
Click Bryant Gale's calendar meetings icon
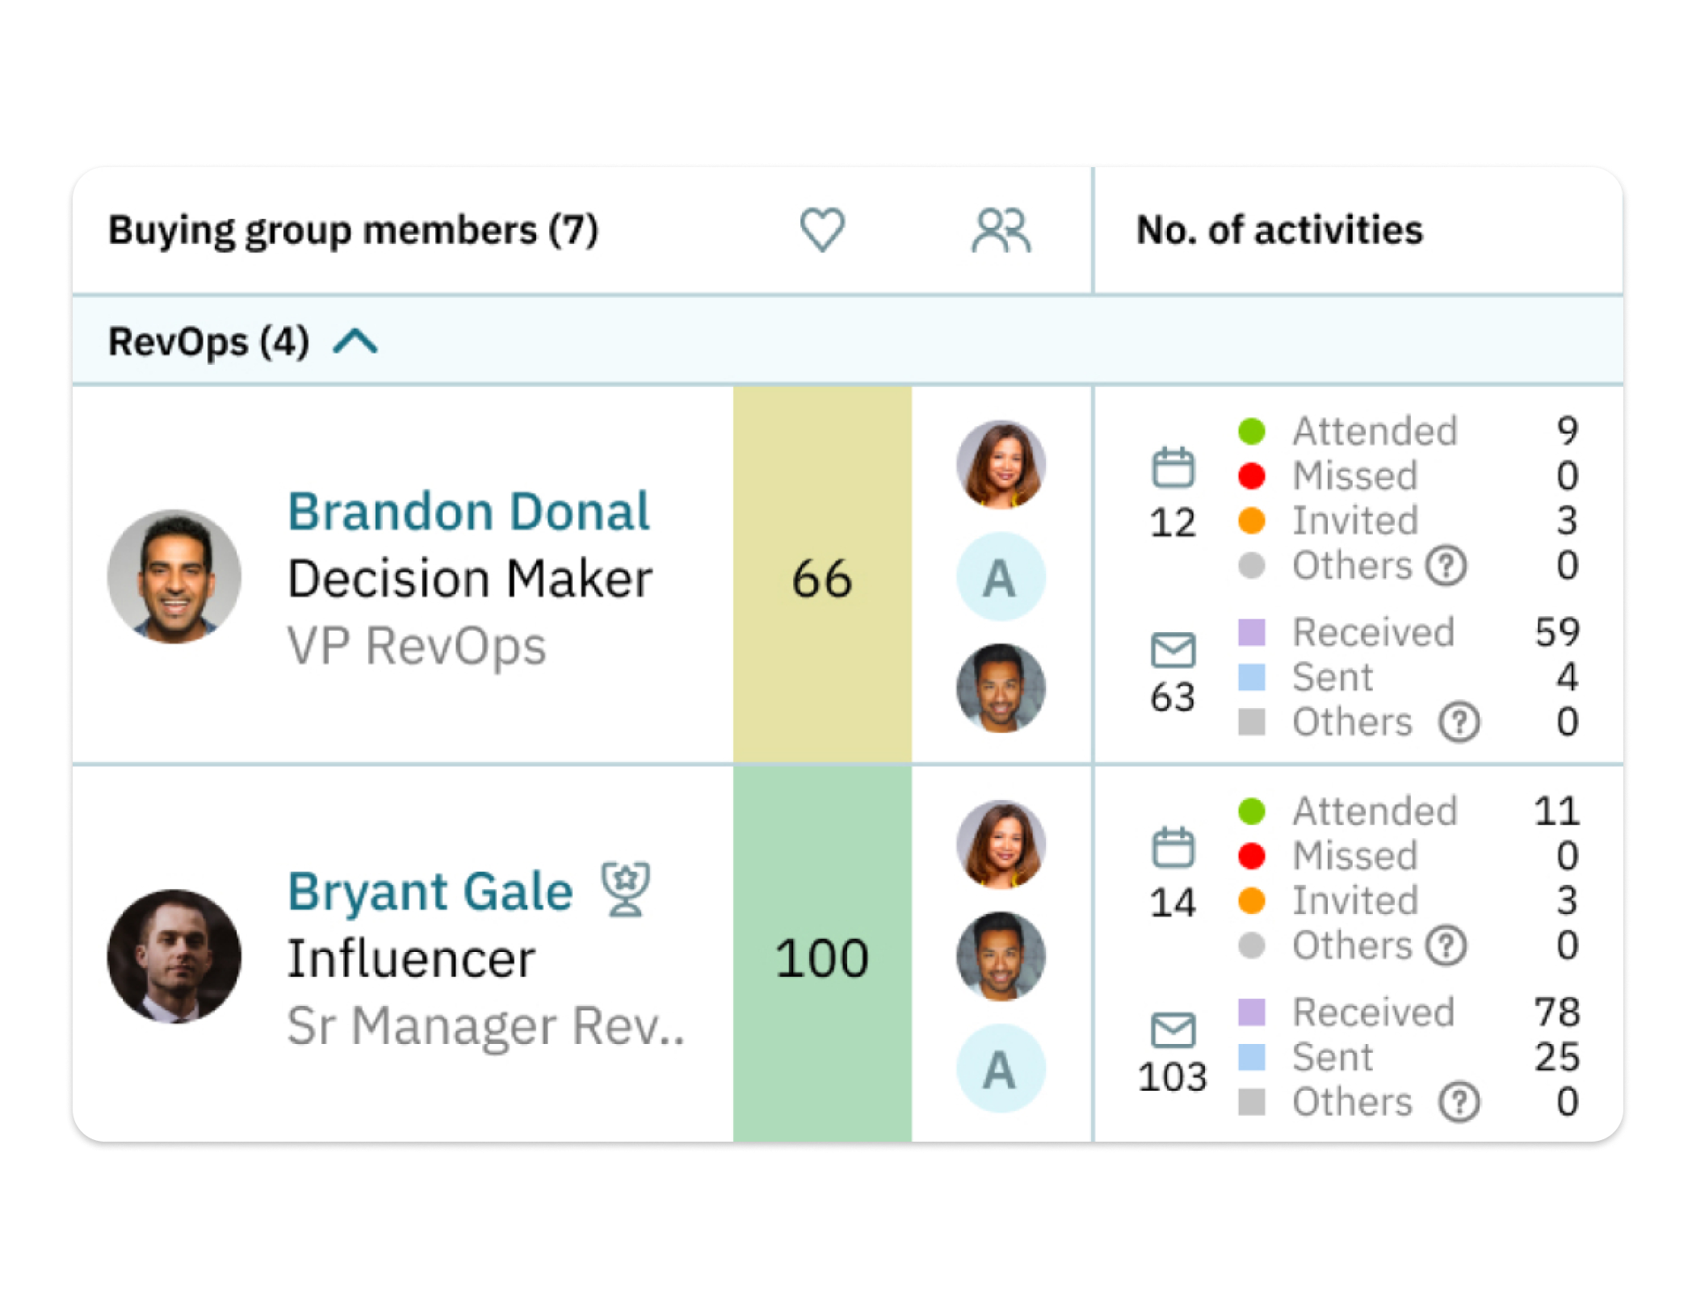point(1173,848)
